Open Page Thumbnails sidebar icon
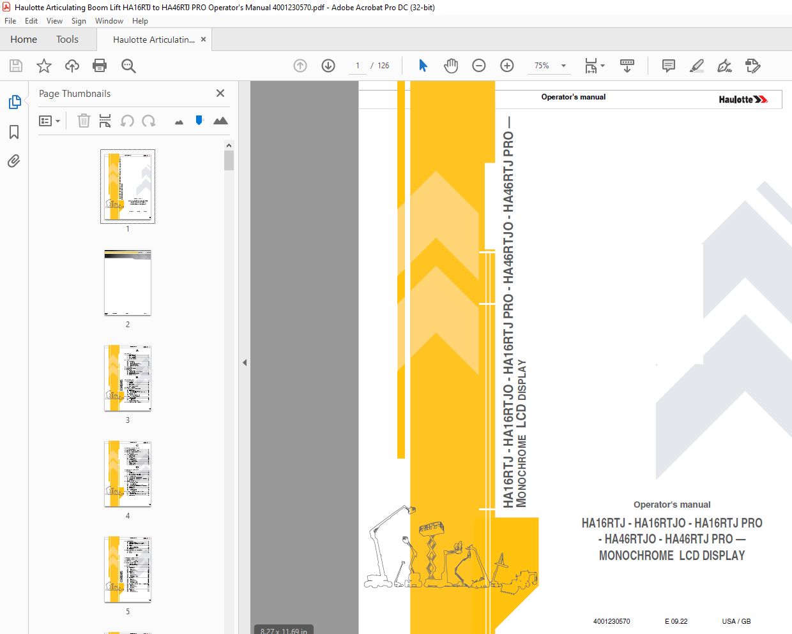The width and height of the screenshot is (792, 634). coord(14,102)
